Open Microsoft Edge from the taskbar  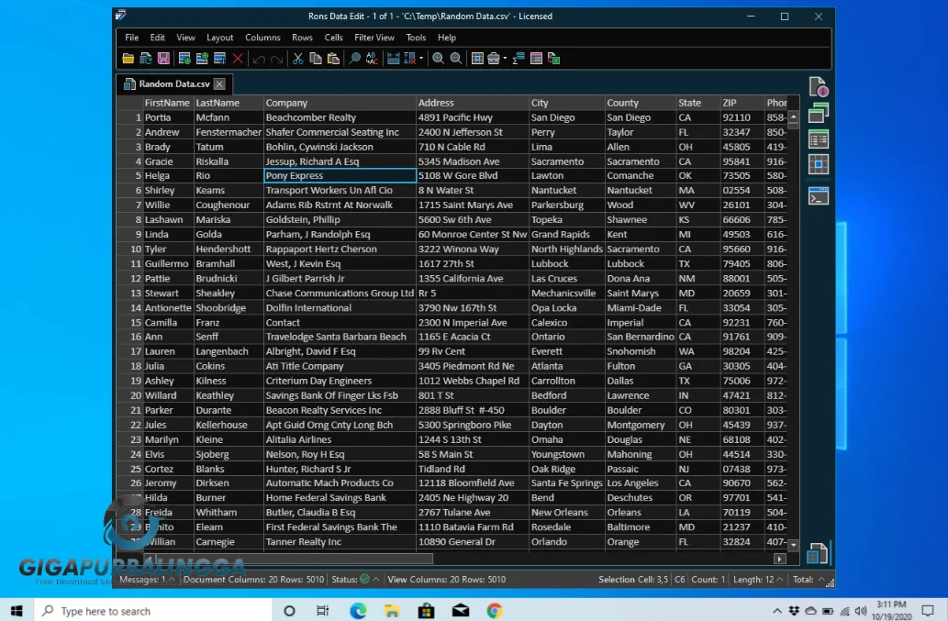pos(358,611)
